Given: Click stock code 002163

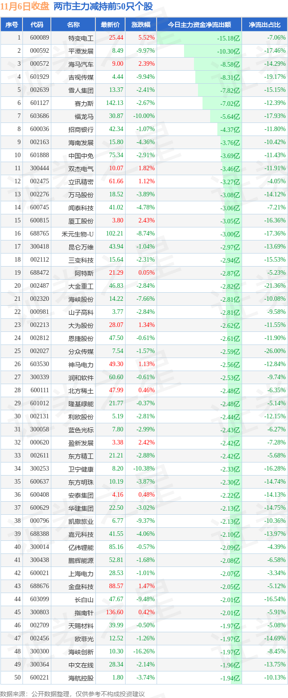Looking at the screenshot, I should click(x=39, y=142).
